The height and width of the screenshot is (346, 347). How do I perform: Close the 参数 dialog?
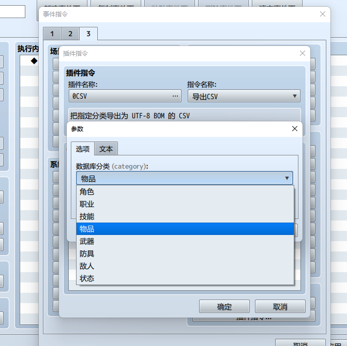(x=295, y=129)
